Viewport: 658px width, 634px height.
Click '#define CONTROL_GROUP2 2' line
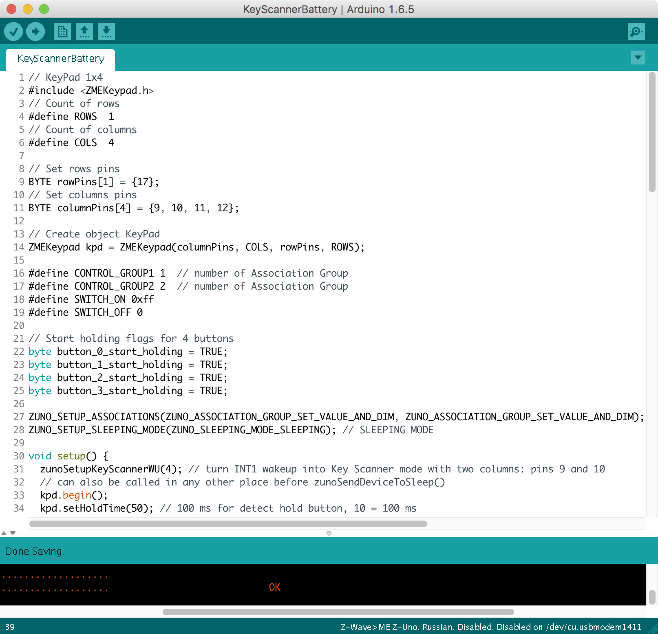tap(97, 286)
